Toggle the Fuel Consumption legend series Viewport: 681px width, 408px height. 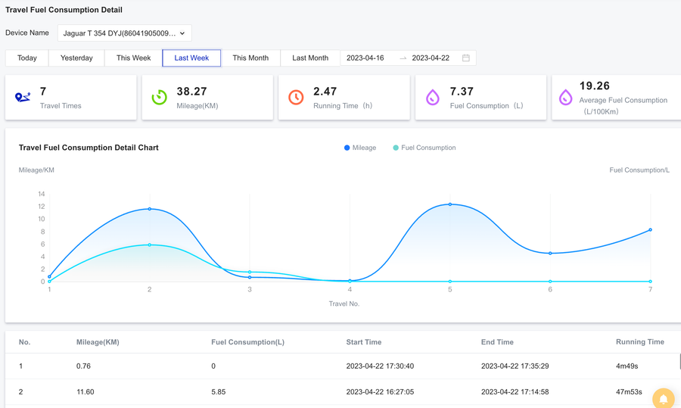pyautogui.click(x=424, y=148)
